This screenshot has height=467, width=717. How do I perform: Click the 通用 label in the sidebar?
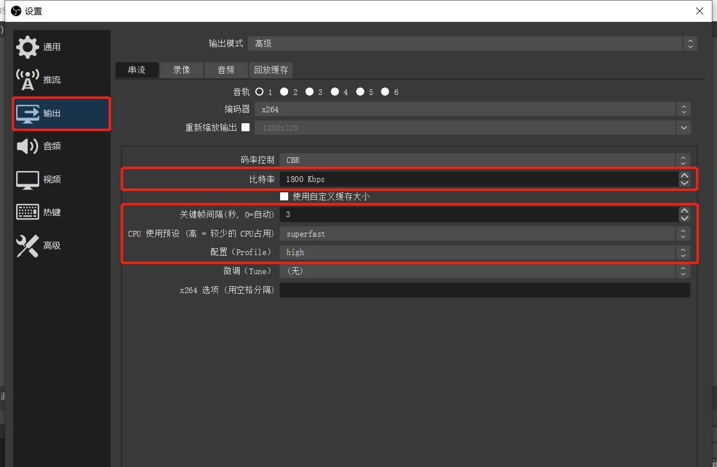coord(52,47)
